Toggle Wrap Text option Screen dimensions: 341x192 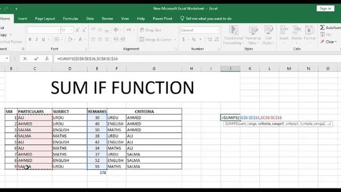click(x=150, y=30)
